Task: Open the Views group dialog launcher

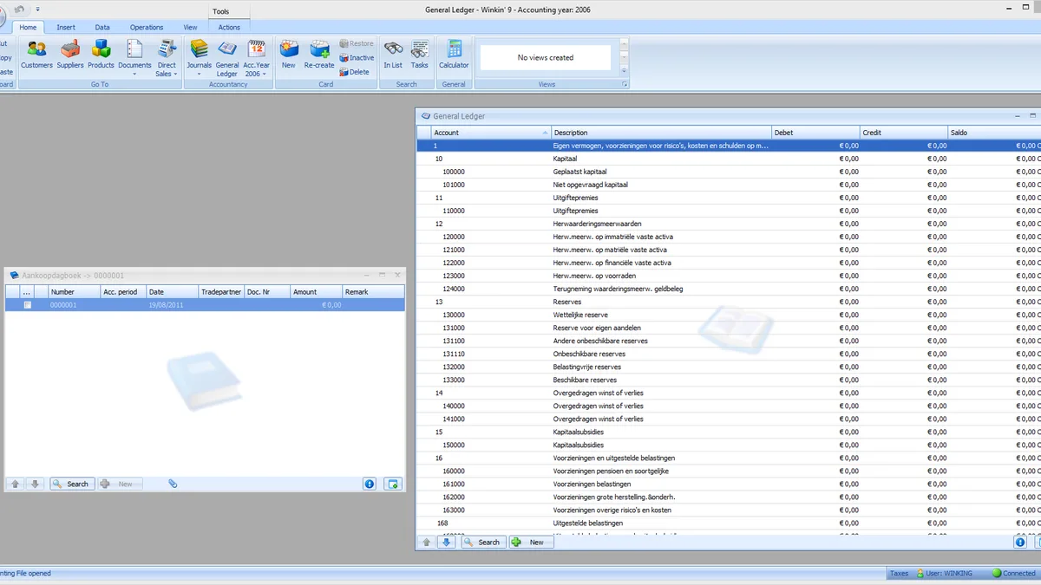Action: coord(624,84)
